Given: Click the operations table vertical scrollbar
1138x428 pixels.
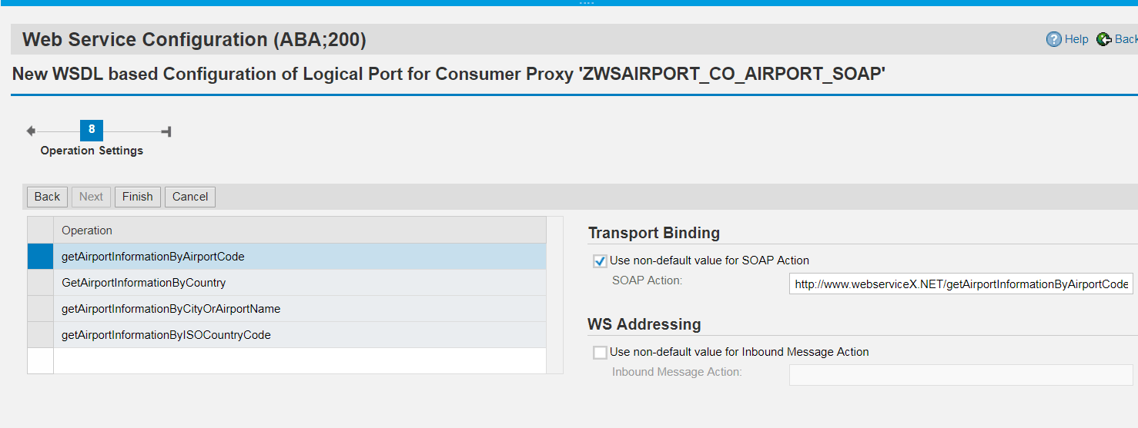Looking at the screenshot, I should coord(554,296).
